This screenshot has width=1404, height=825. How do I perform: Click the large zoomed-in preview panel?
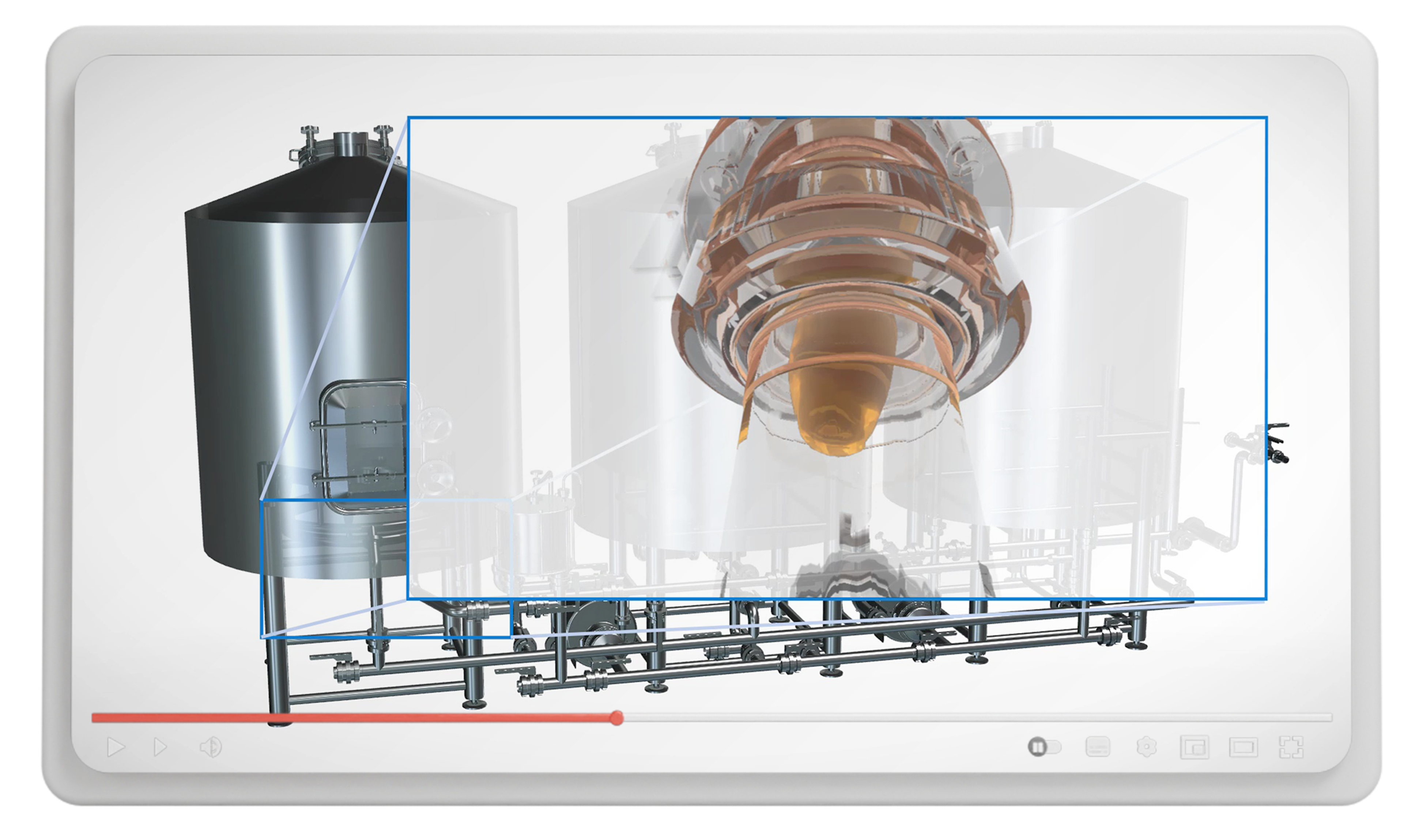pos(837,358)
